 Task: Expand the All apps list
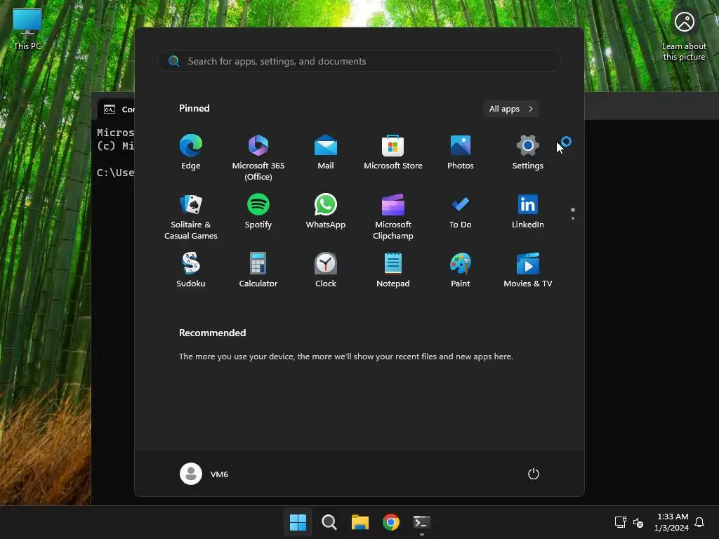(511, 109)
